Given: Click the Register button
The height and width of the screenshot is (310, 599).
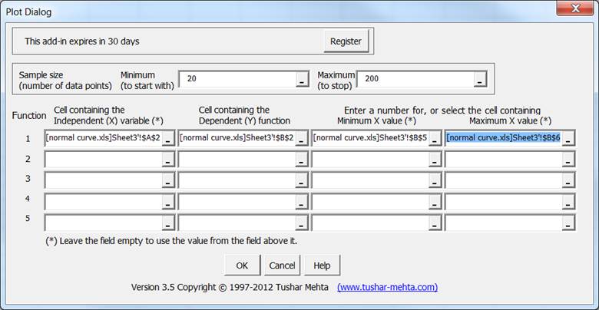Looking at the screenshot, I should click(x=346, y=41).
